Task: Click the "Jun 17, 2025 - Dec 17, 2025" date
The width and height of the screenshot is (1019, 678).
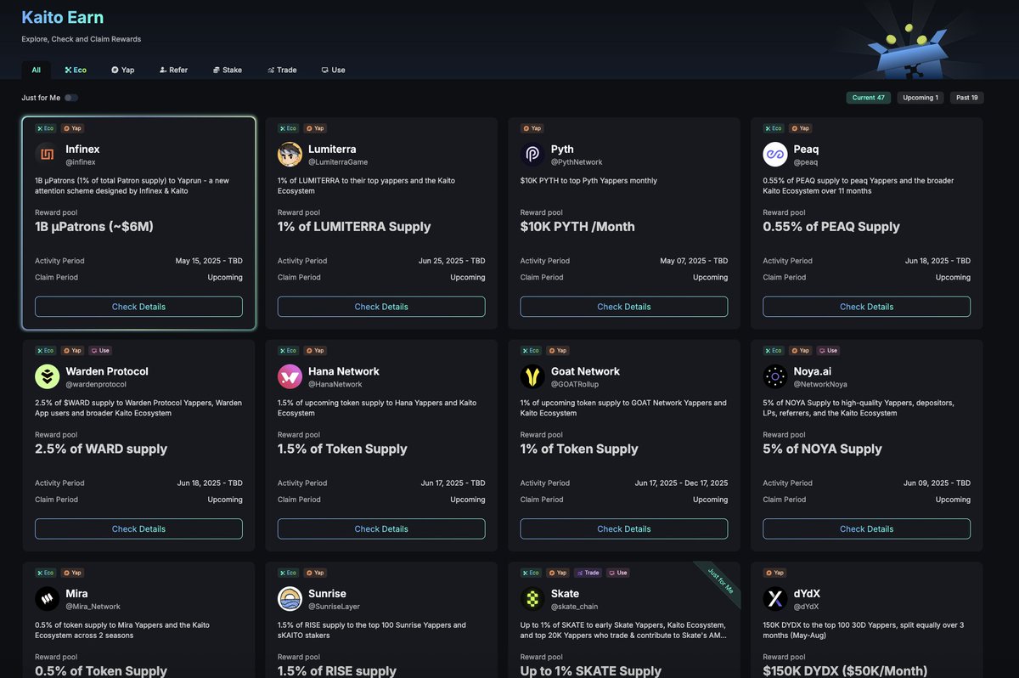Action: coord(681,483)
